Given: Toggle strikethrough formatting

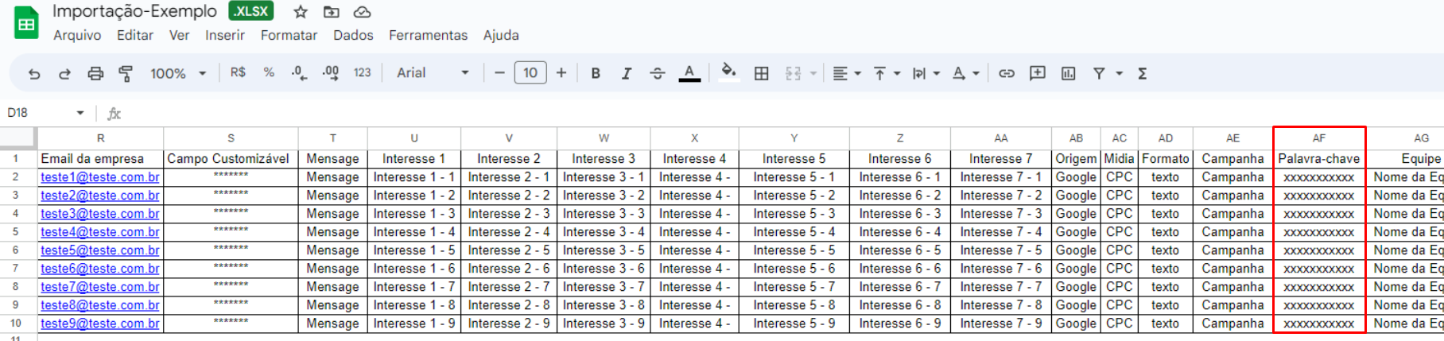Looking at the screenshot, I should click(657, 73).
